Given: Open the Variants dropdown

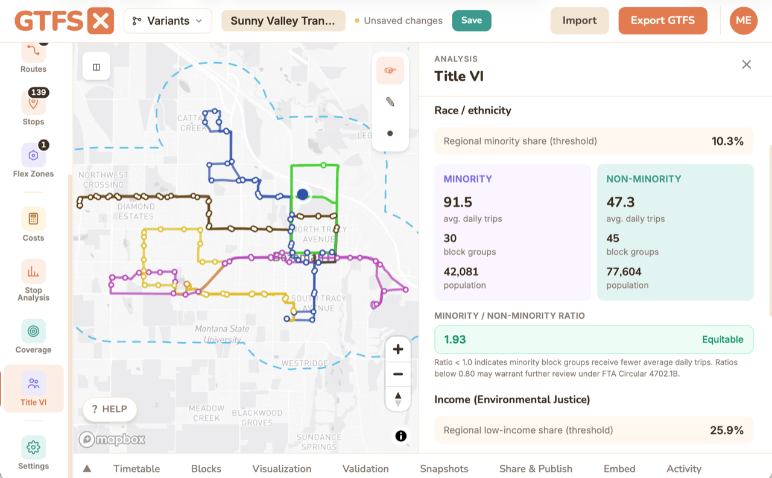Looking at the screenshot, I should (168, 21).
